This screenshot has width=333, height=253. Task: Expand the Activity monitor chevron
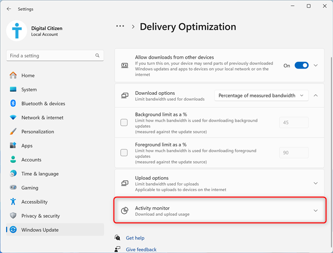point(316,211)
